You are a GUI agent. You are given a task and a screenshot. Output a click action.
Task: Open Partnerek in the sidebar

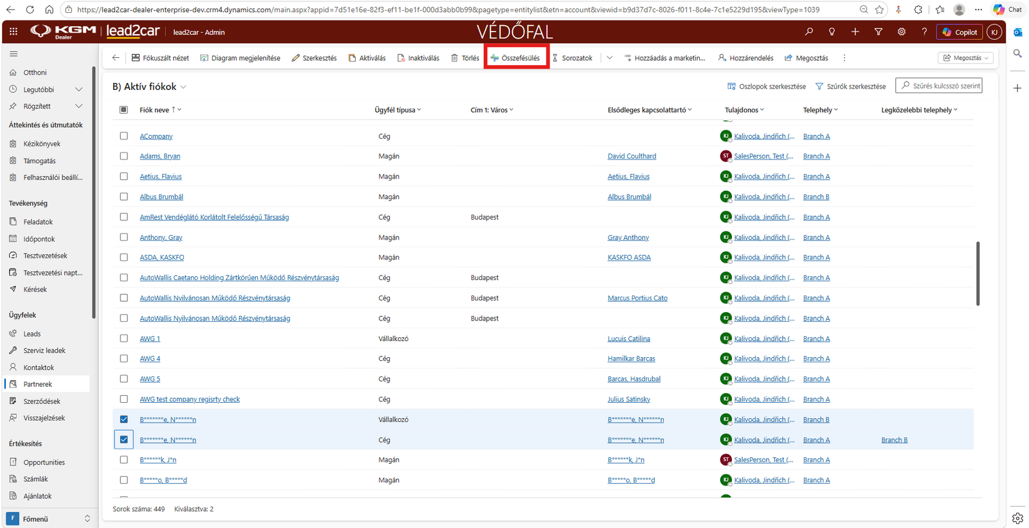(47, 384)
